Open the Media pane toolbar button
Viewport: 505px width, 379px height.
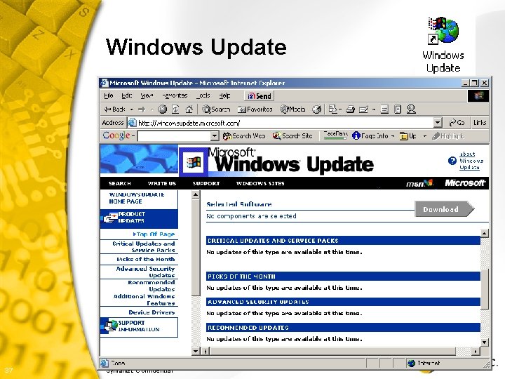292,109
